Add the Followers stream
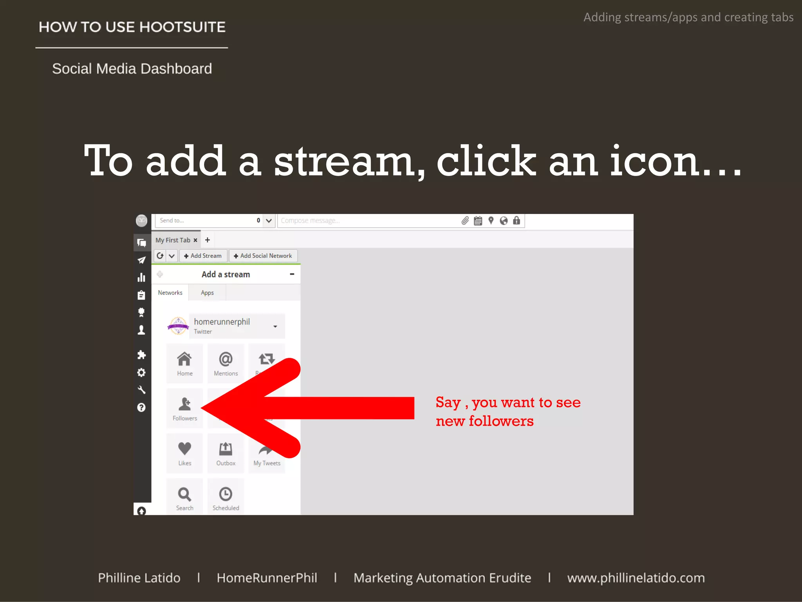802x602 pixels. point(185,408)
